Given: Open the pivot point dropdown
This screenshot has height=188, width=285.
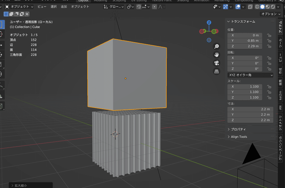Looking at the screenshot, I should point(130,7).
